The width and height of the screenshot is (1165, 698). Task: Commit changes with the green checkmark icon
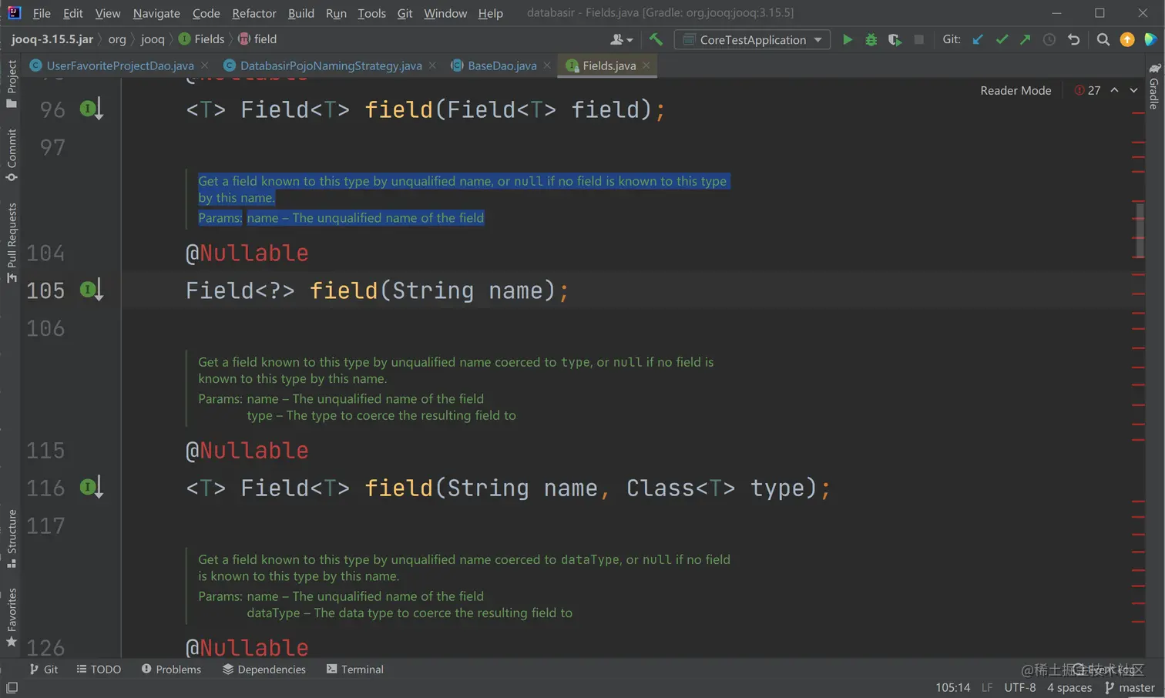[1002, 39]
